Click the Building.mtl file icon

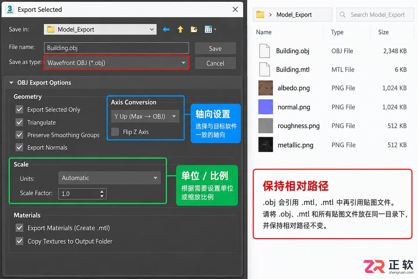coord(264,69)
